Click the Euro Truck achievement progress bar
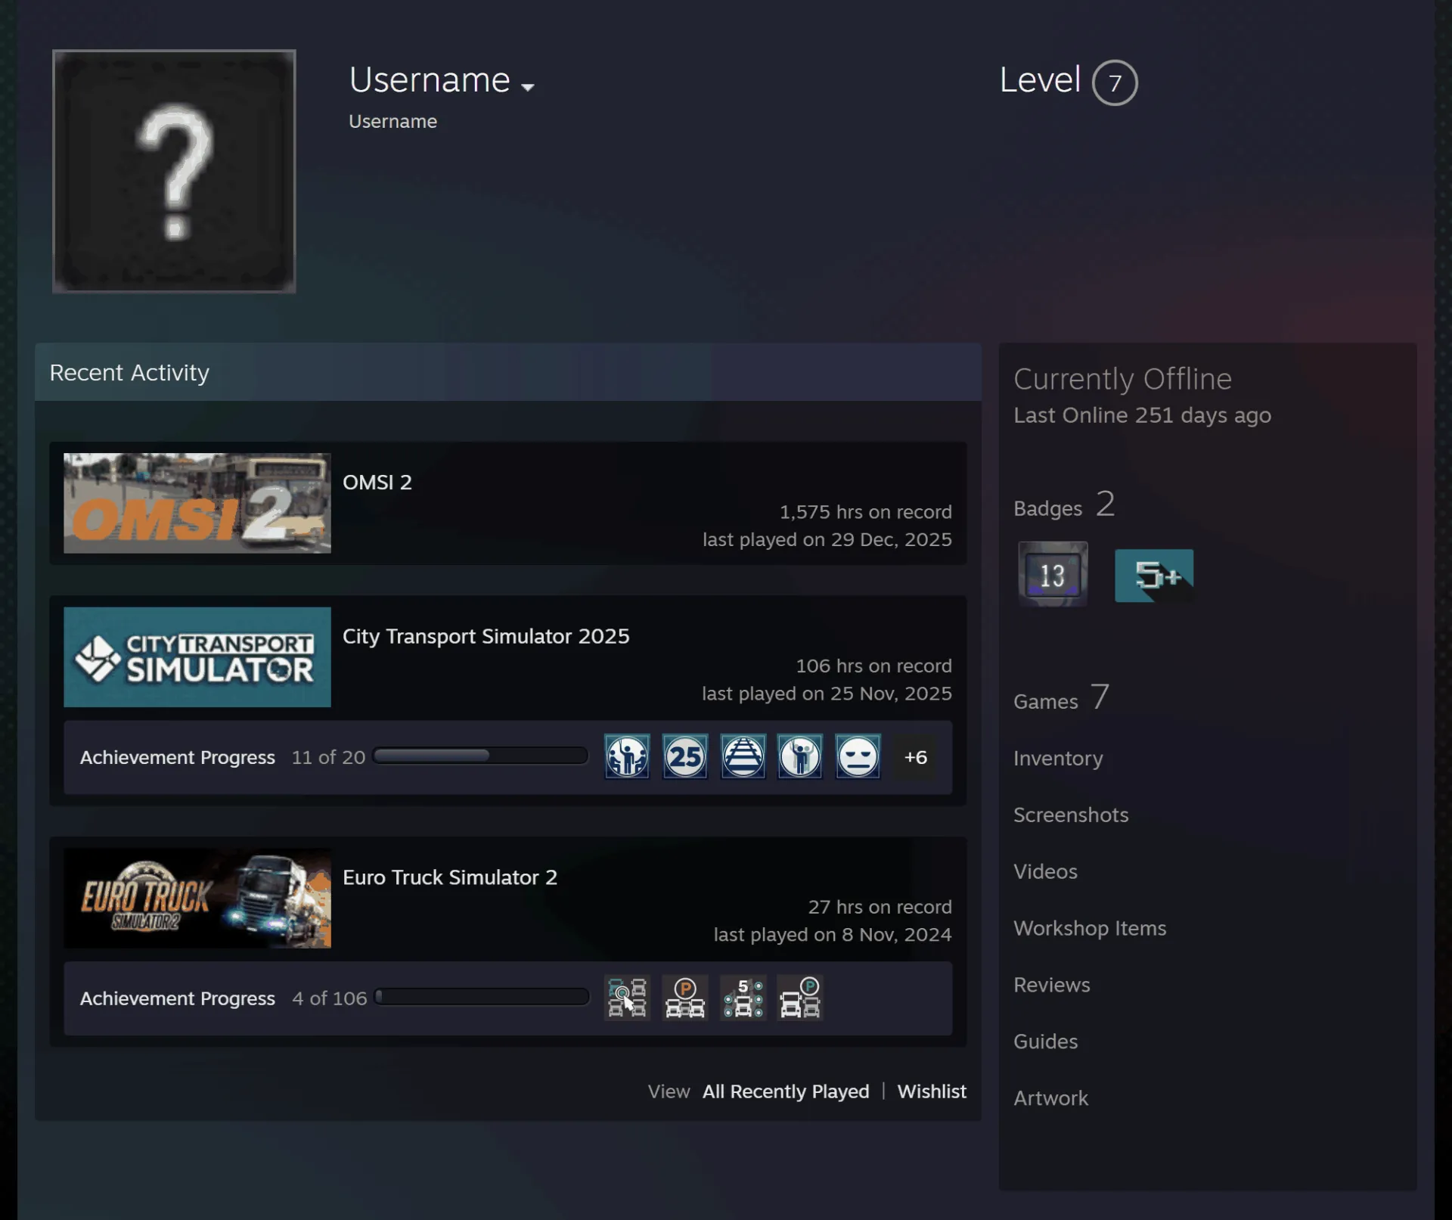 (x=482, y=997)
